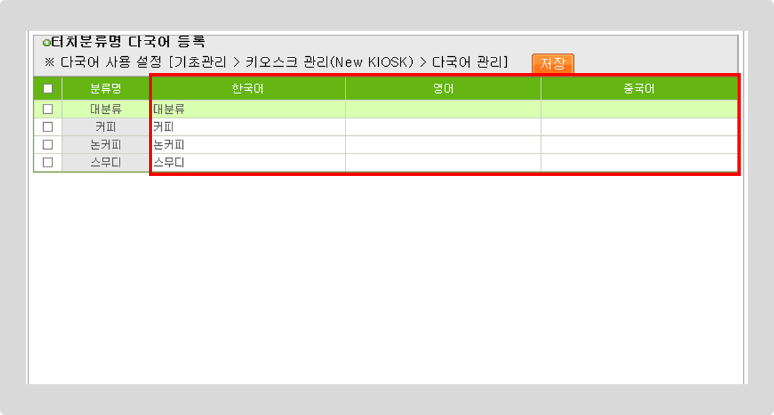Click the empty 중국어 cell for 대분류 row
The width and height of the screenshot is (774, 415).
[639, 109]
